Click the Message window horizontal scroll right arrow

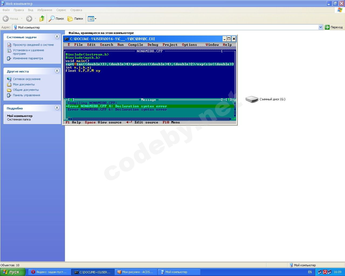230,119
